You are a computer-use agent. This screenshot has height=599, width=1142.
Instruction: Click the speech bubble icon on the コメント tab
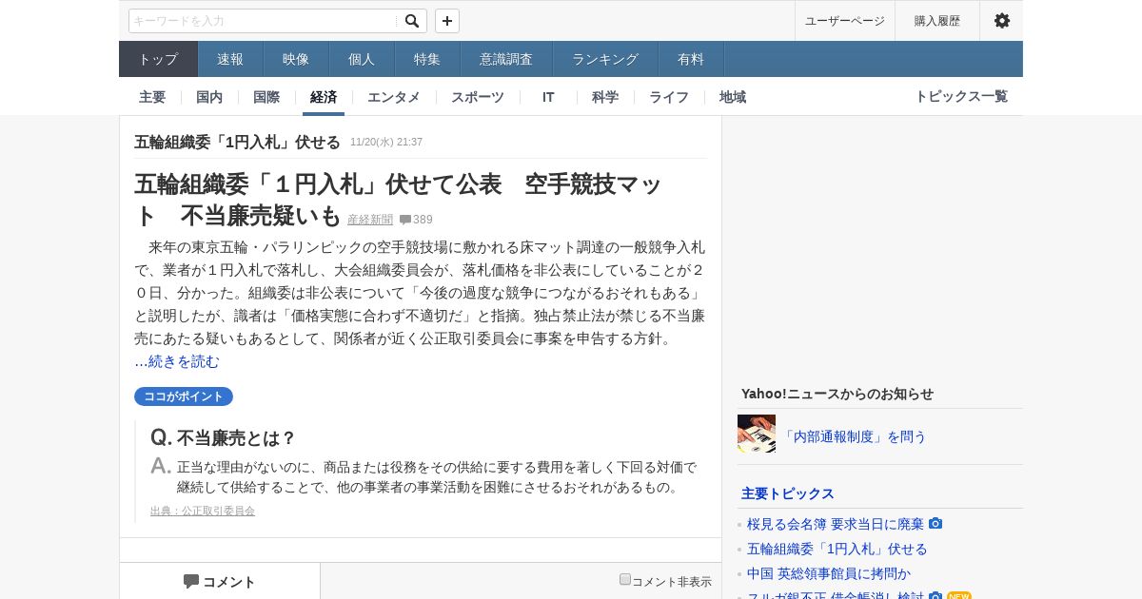click(x=191, y=581)
